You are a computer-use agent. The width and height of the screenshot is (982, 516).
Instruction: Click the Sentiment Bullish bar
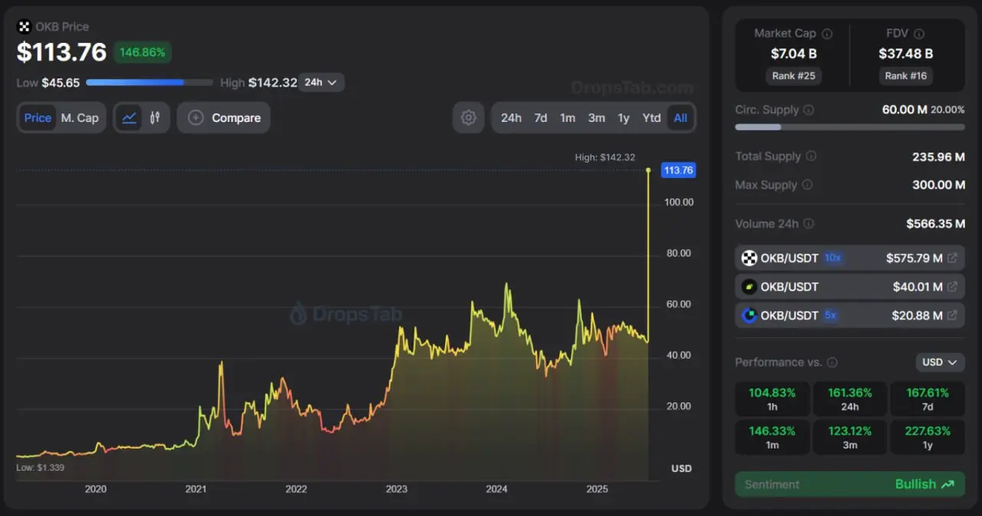click(x=850, y=485)
